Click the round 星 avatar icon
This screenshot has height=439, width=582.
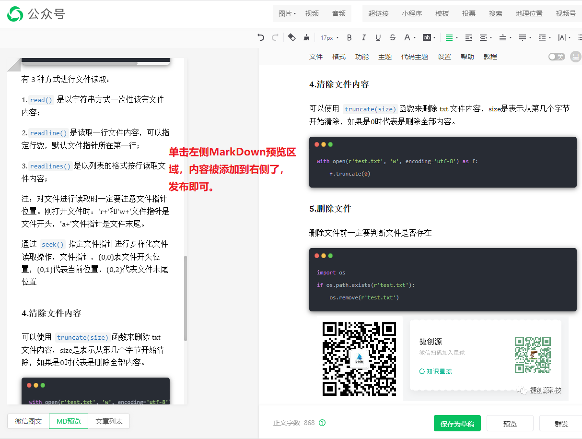click(576, 57)
